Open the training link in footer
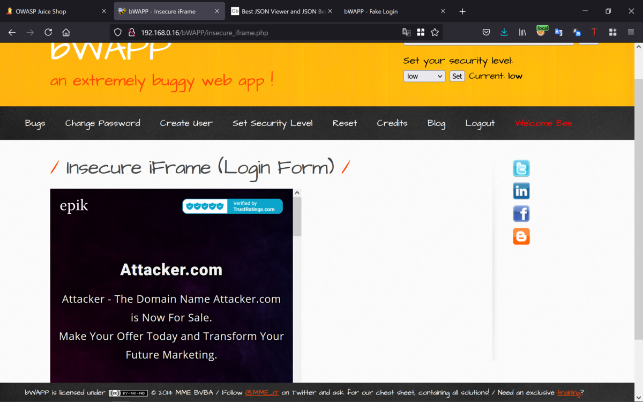Viewport: 643px width, 402px height. pos(569,393)
